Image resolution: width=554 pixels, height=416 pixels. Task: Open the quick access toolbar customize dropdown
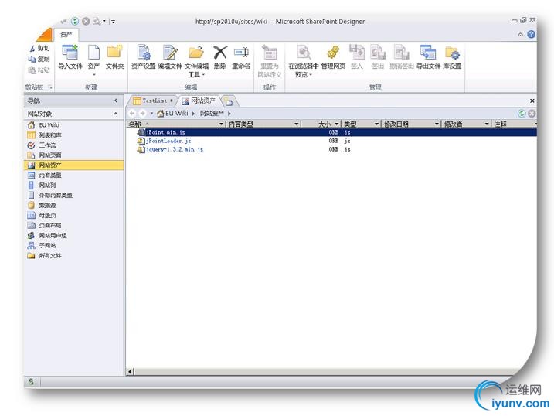(113, 22)
